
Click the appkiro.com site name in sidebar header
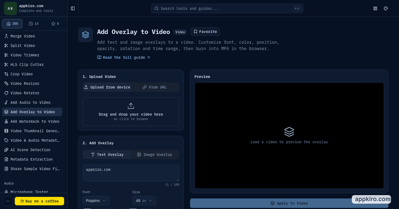click(x=31, y=6)
